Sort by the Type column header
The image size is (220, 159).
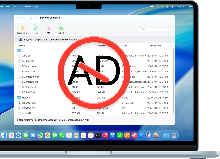(125, 46)
